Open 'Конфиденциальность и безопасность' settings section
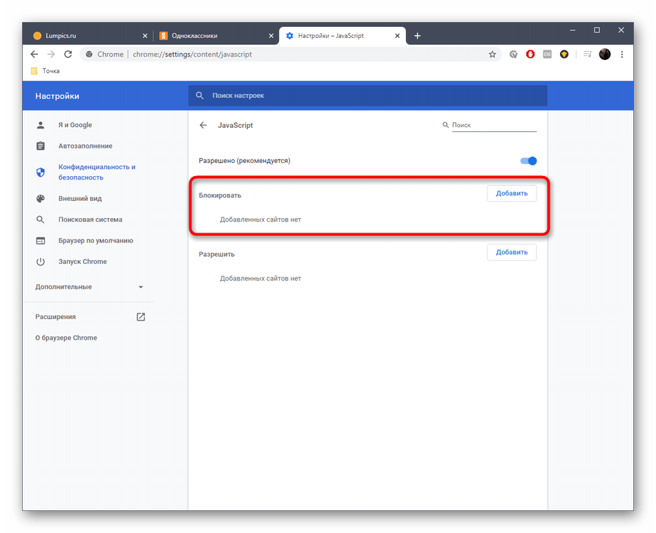 [95, 172]
